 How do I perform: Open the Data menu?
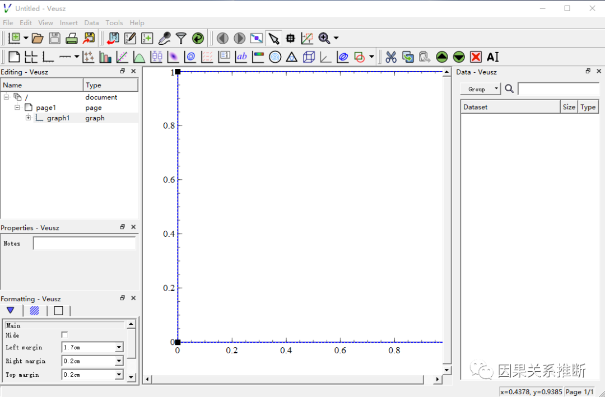coord(91,23)
